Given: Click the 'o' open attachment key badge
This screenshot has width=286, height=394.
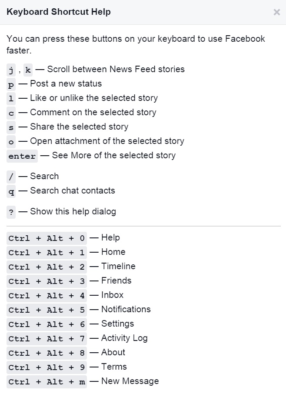Looking at the screenshot, I should (11, 141).
